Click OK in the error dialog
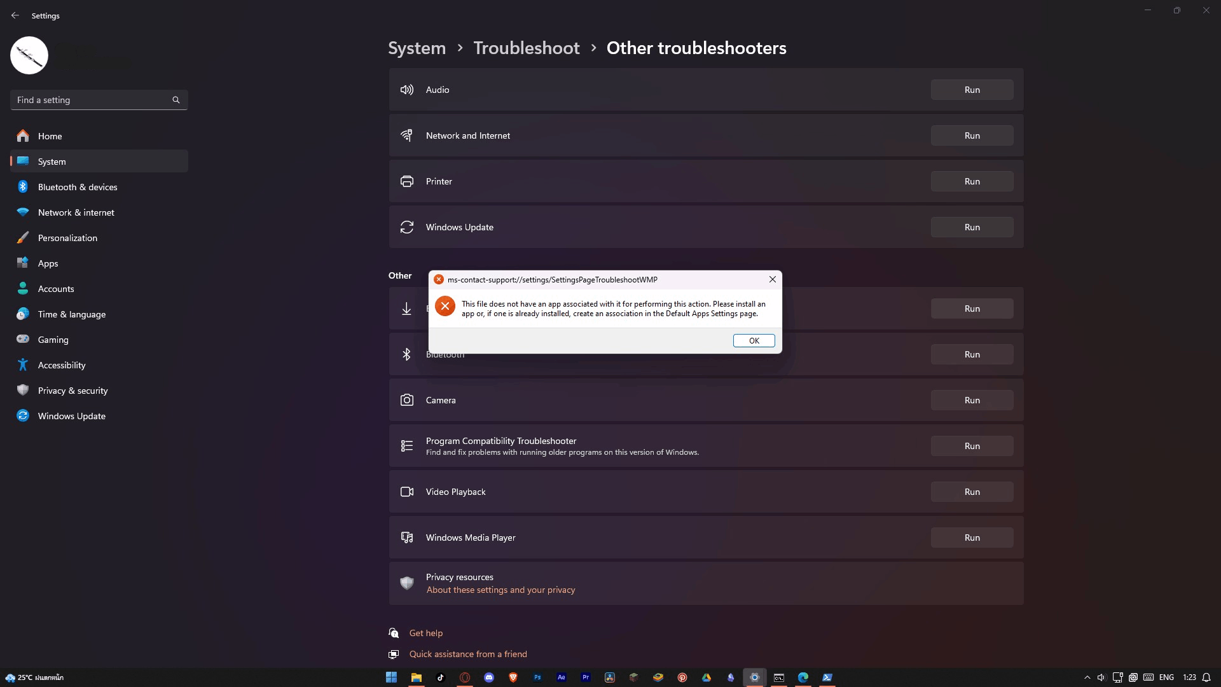Screen dimensions: 1221x687 click(x=754, y=341)
